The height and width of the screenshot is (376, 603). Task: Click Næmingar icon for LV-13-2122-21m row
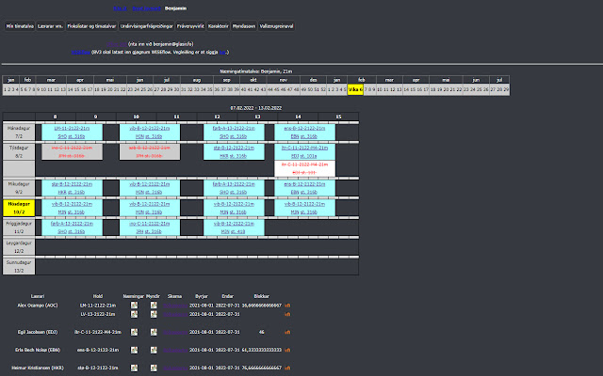point(135,314)
